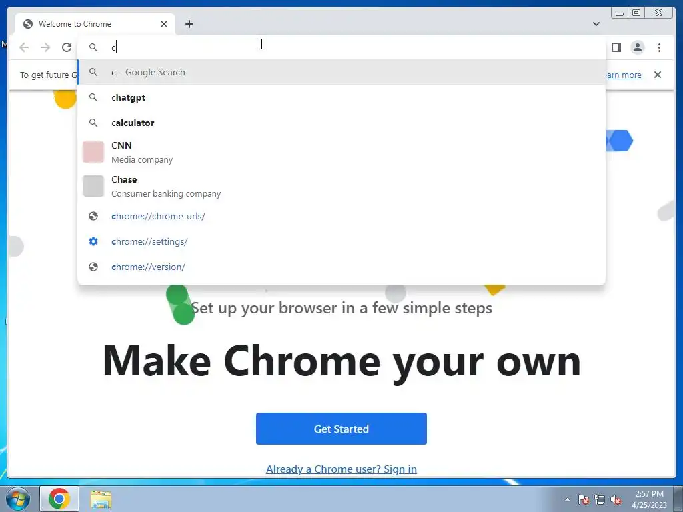Click the muted volume tray icon
The image size is (683, 512).
coord(616,499)
